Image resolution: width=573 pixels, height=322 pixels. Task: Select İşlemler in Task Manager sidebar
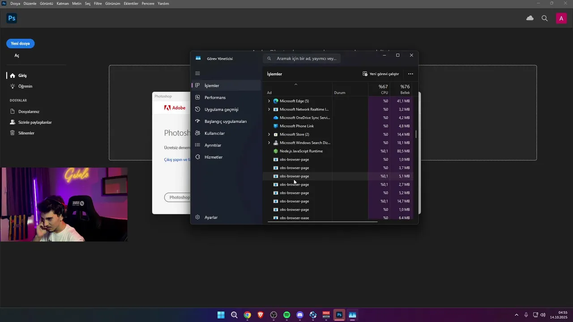(x=226, y=85)
